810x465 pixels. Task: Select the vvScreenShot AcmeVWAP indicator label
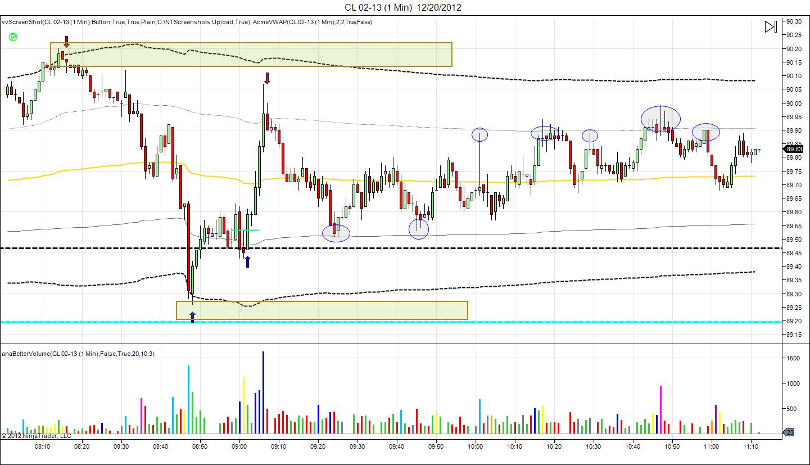click(187, 22)
